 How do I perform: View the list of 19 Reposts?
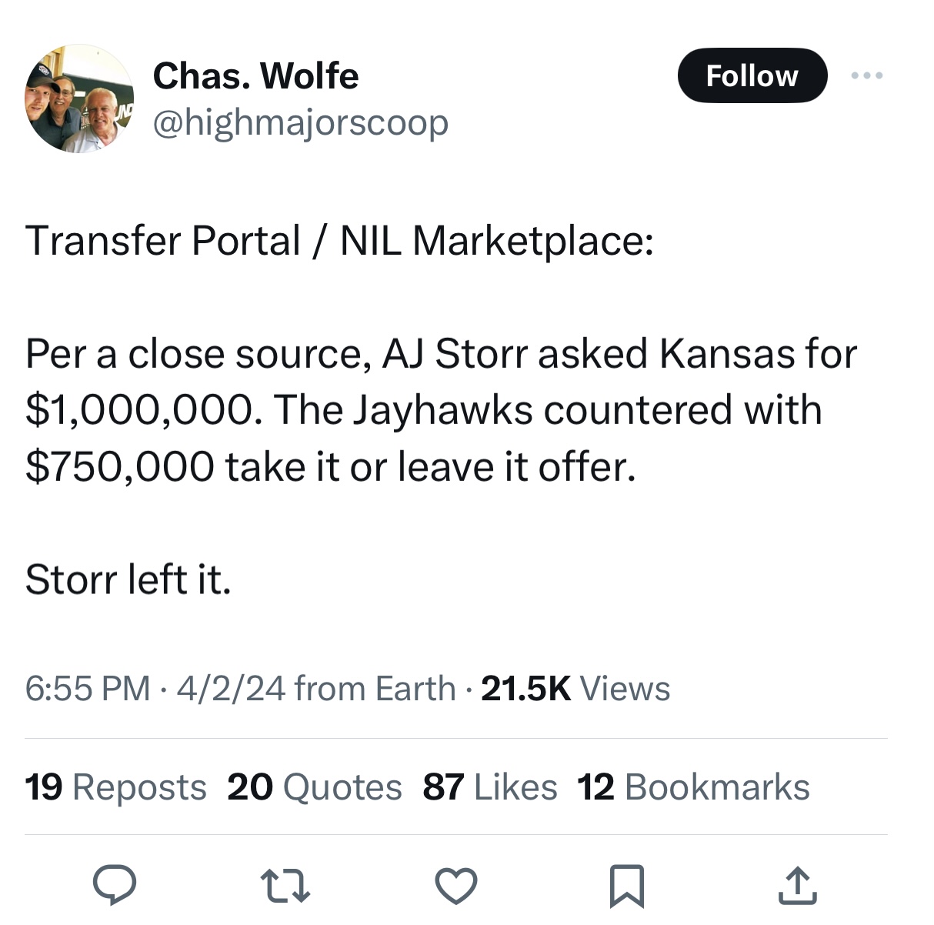115,787
